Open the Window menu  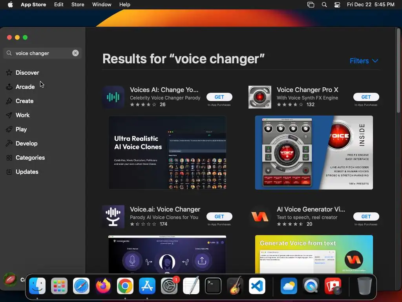pyautogui.click(x=102, y=4)
